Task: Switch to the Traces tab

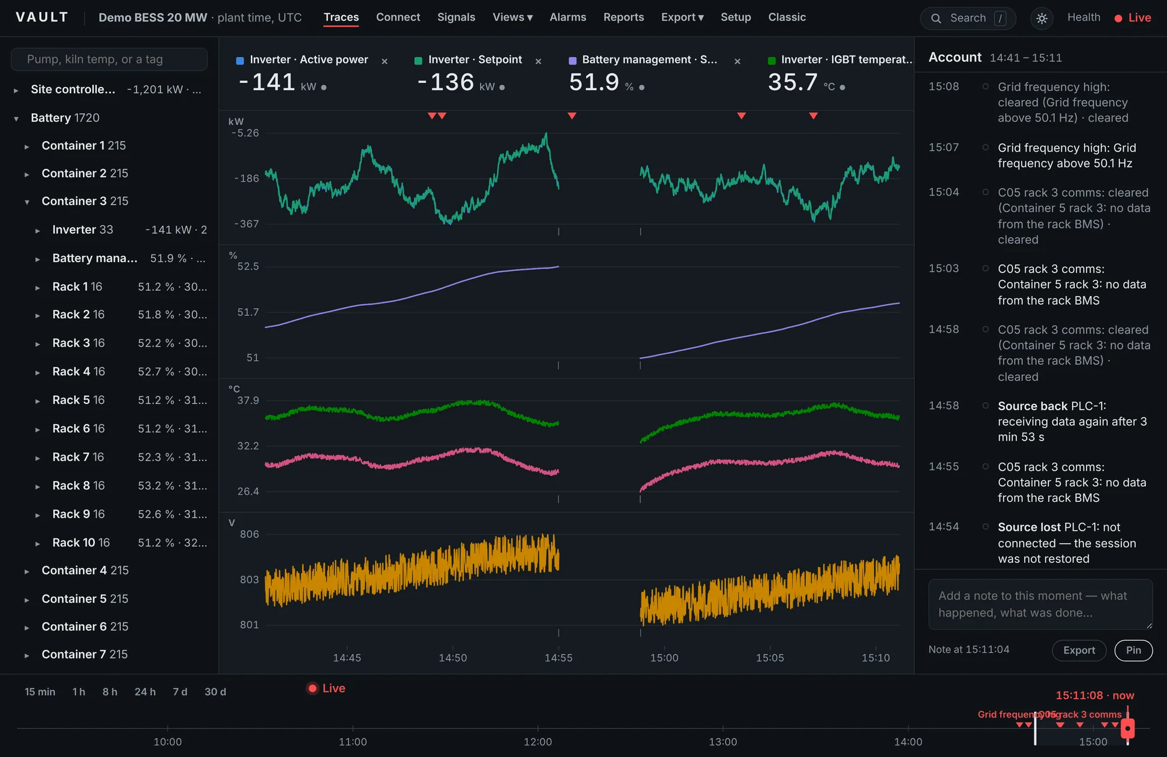Action: click(341, 17)
